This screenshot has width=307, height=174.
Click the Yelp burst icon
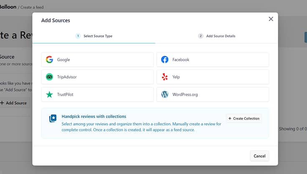click(165, 77)
